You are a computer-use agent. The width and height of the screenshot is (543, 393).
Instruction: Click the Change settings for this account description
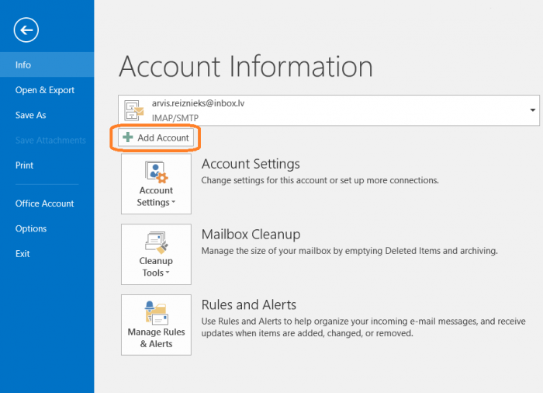click(x=320, y=180)
